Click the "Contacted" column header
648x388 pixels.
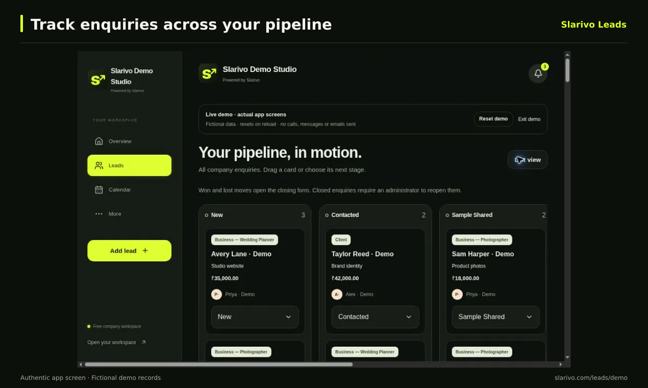click(x=345, y=215)
